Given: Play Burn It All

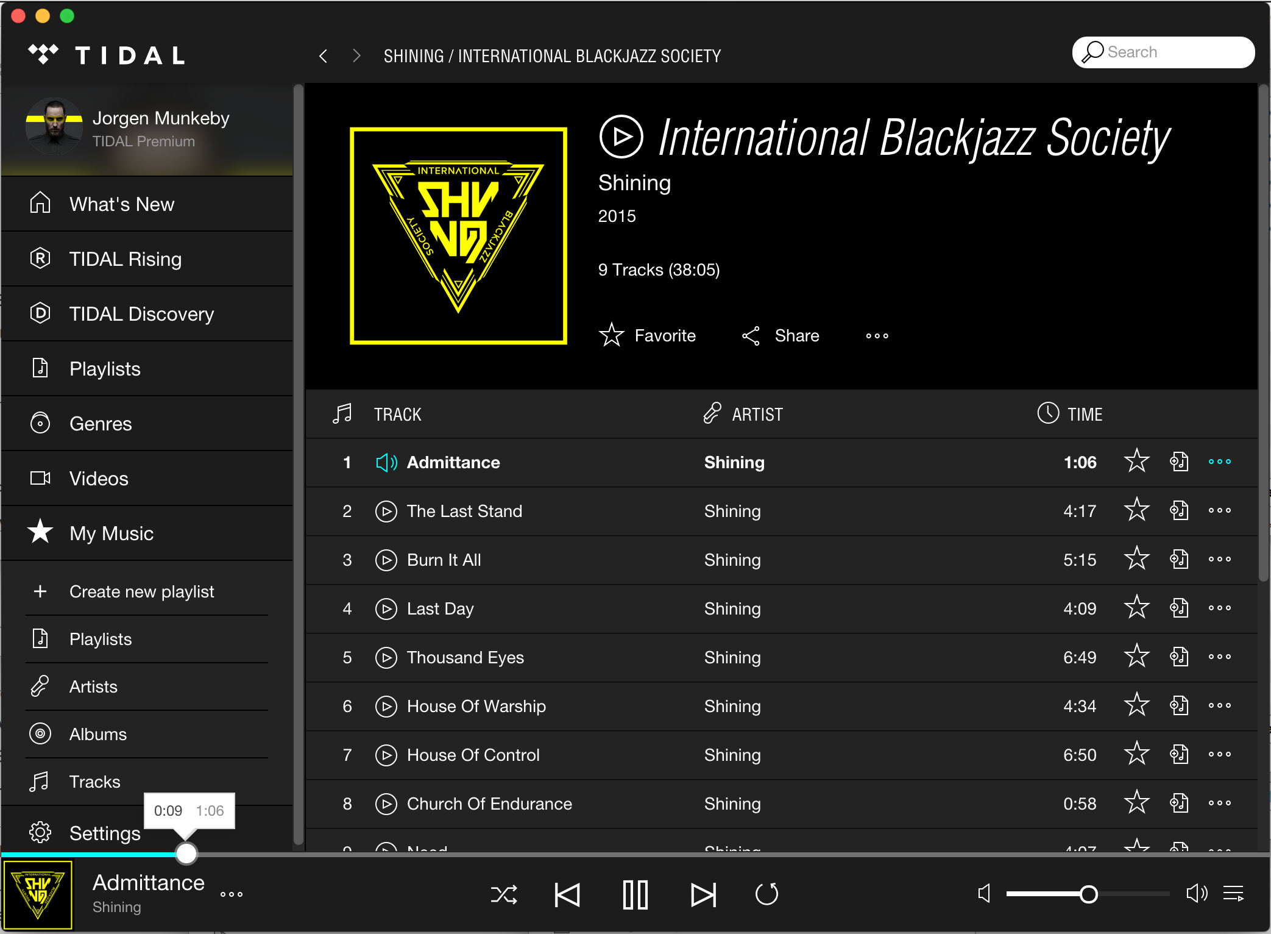Looking at the screenshot, I should (x=386, y=560).
